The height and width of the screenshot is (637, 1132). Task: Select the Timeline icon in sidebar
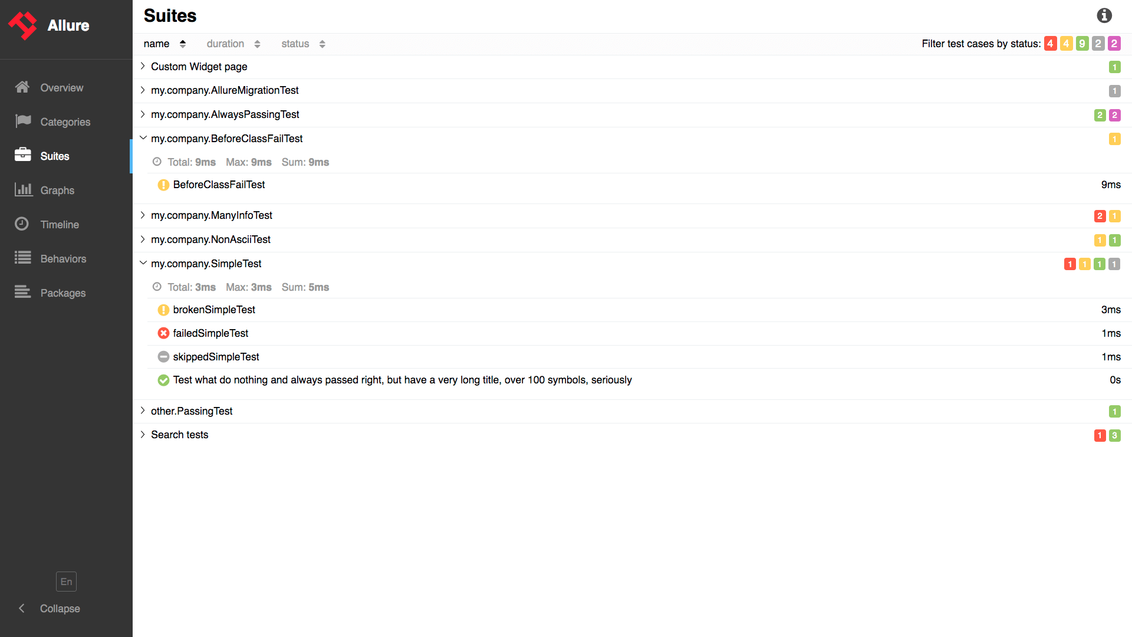(x=22, y=224)
